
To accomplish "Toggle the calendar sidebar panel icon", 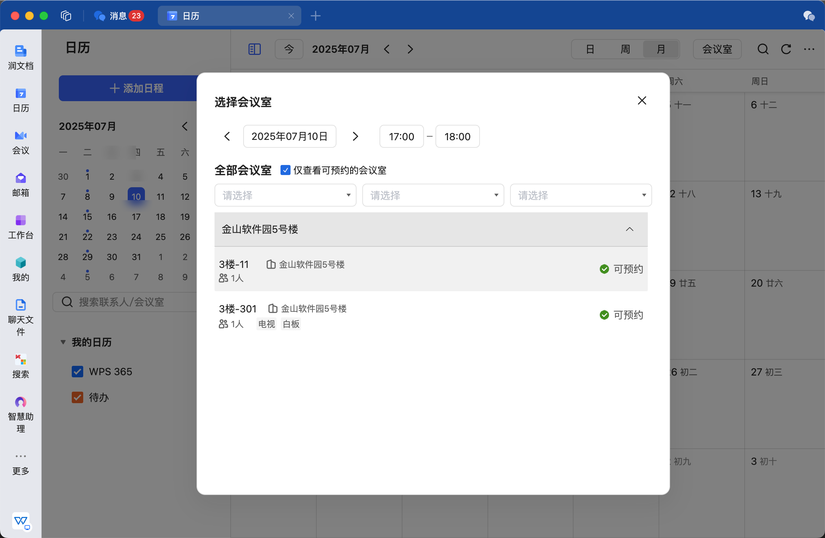I will click(x=255, y=49).
